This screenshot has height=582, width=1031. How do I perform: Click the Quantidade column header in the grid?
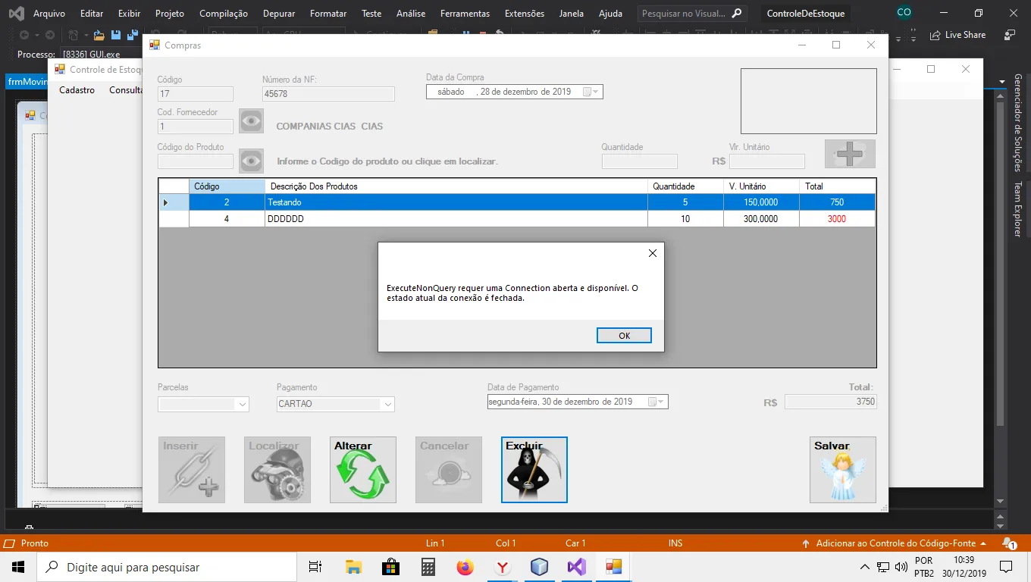(x=685, y=186)
